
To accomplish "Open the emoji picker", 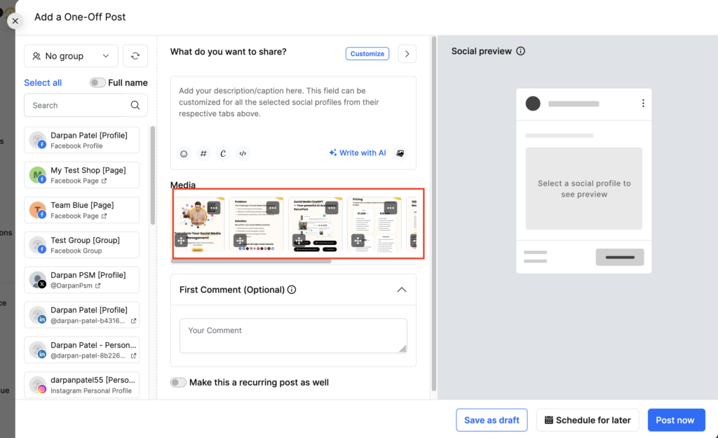I will [184, 153].
